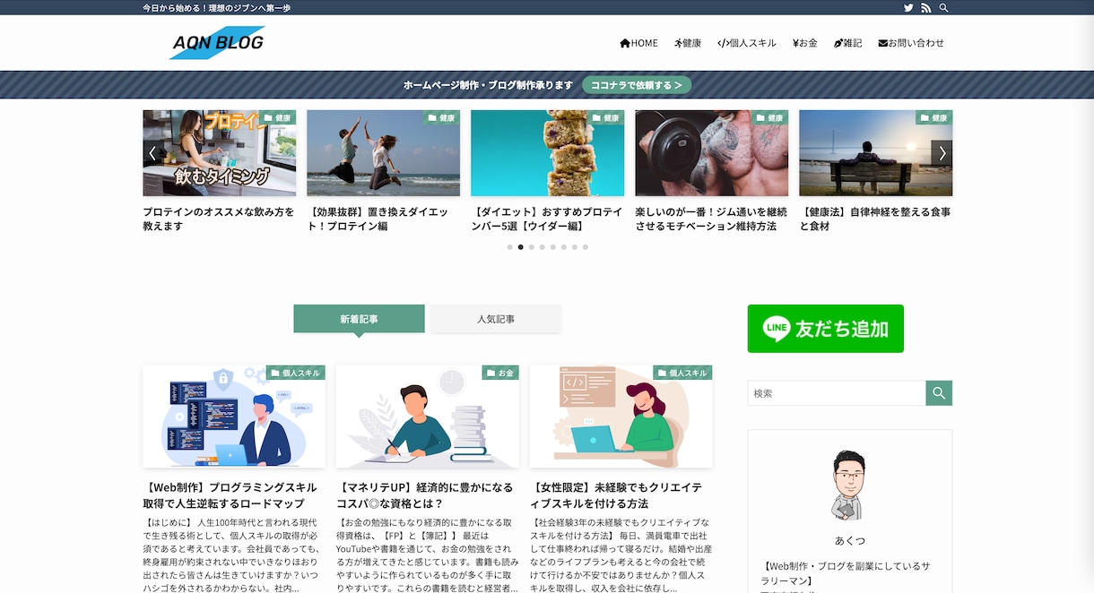Click 個人スキル tag on programming illustration card
The height and width of the screenshot is (593, 1094).
coord(296,373)
